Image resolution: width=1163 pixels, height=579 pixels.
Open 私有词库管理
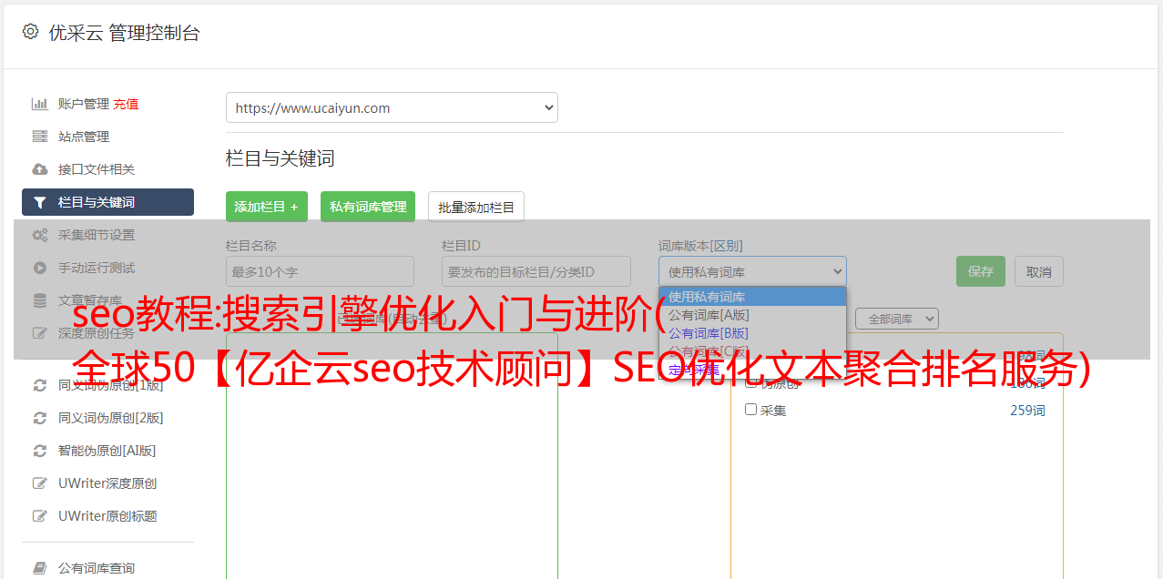pos(368,207)
